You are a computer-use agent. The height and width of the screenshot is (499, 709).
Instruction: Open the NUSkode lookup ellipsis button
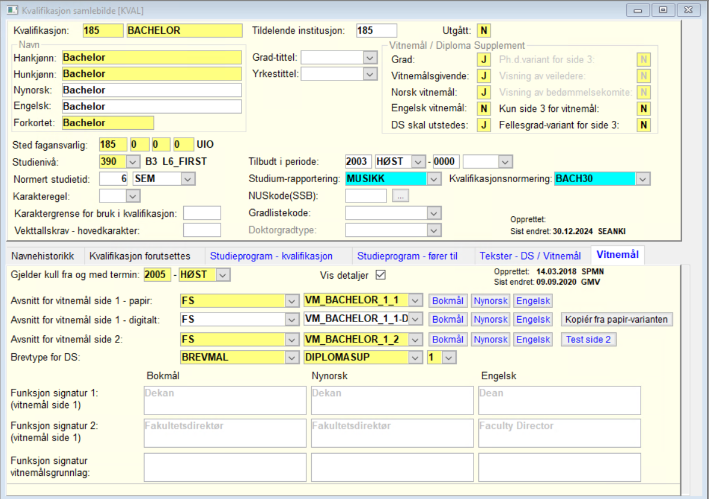400,196
